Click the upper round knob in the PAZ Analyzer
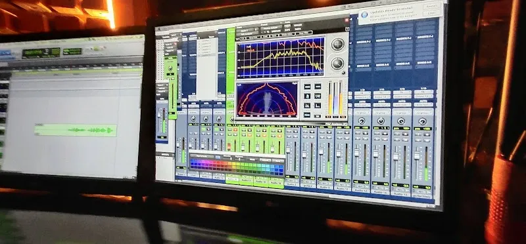 338,44
